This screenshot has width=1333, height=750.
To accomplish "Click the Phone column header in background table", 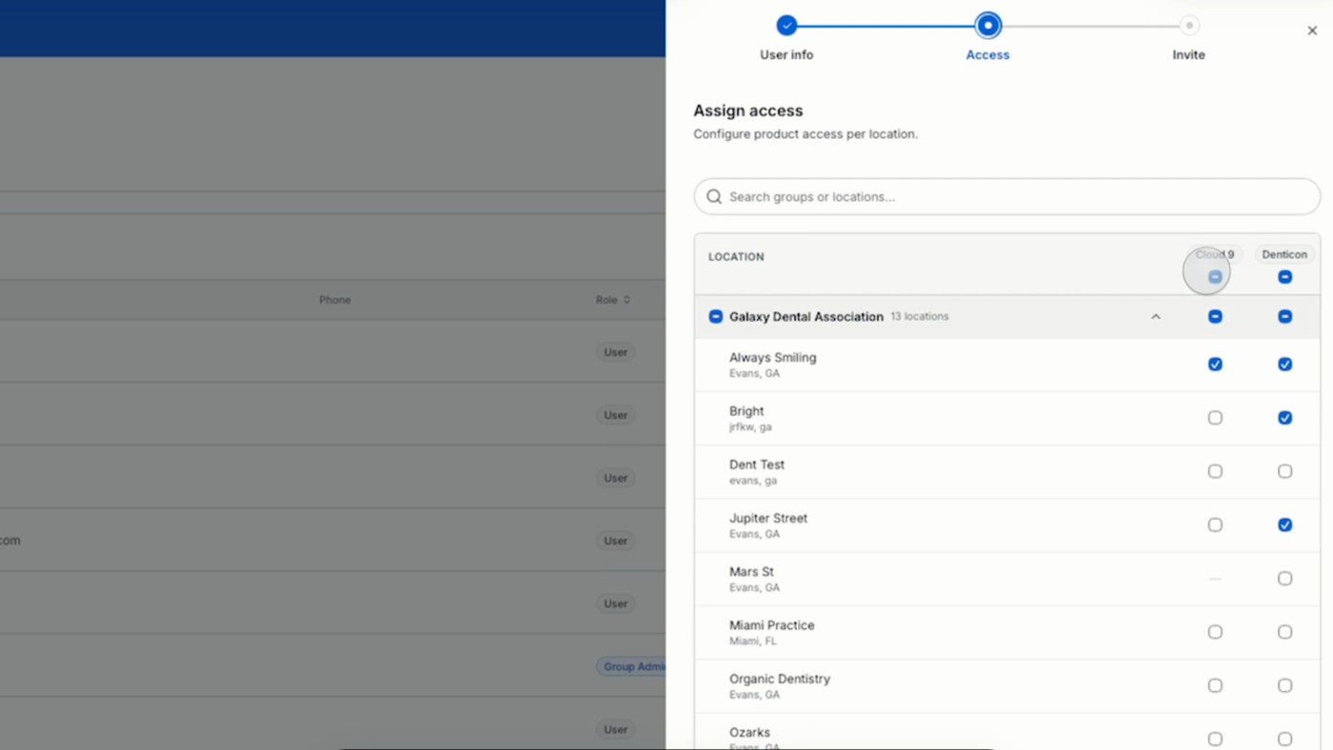I will [335, 300].
